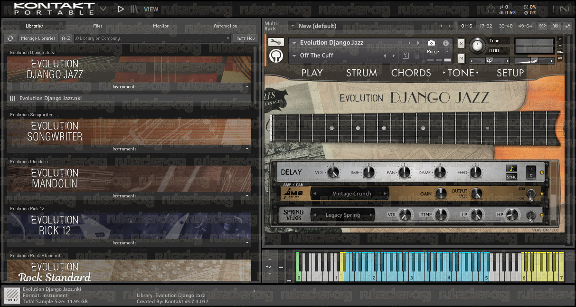
Task: Open the Off The Cuff snapshot dropdown
Action: click(x=294, y=56)
